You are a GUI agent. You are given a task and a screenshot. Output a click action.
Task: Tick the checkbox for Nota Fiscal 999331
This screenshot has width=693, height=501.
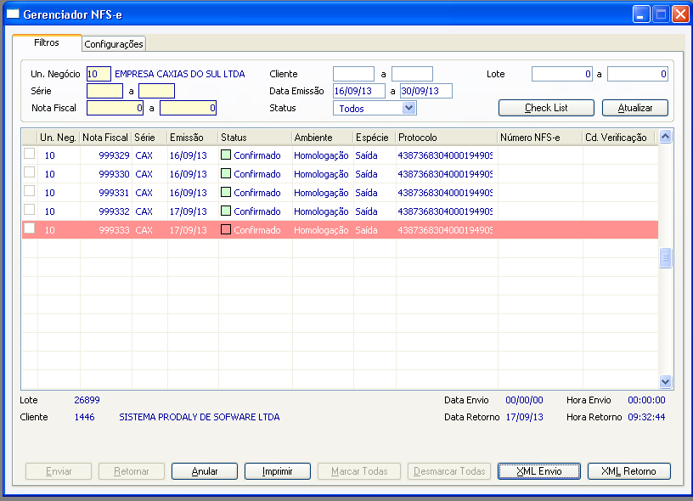point(29,191)
